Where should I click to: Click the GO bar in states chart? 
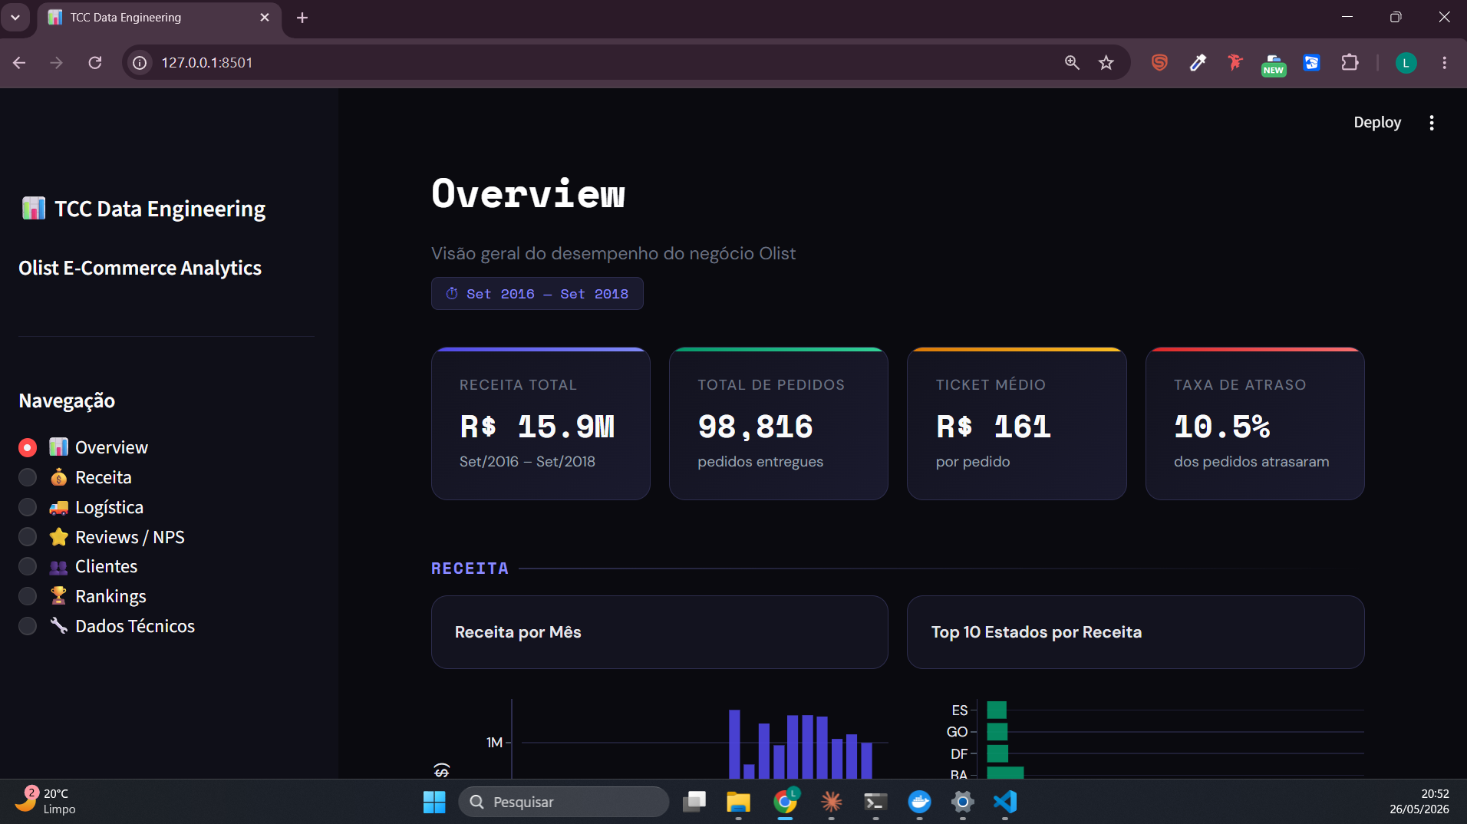(x=997, y=732)
